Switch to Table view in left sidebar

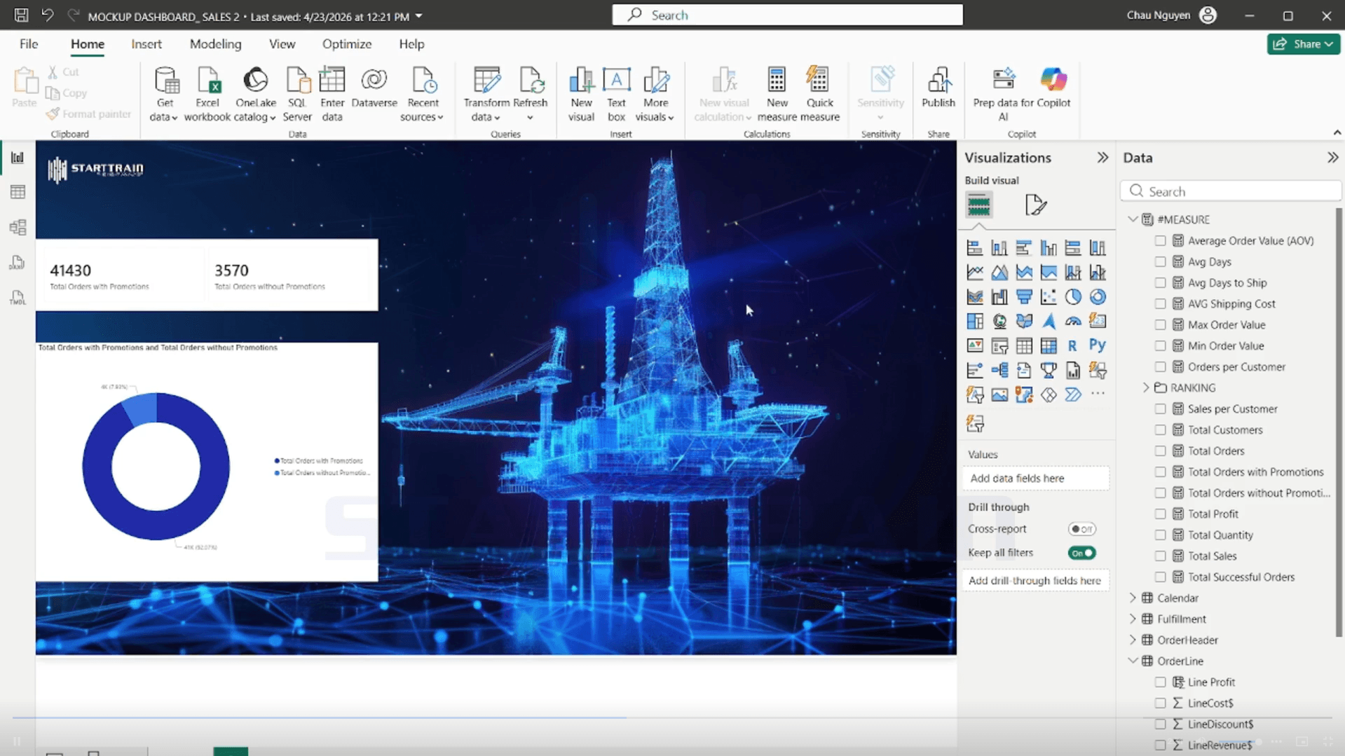(18, 192)
